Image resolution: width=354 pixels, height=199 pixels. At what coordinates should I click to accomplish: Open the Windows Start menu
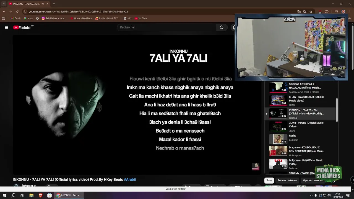point(4,195)
